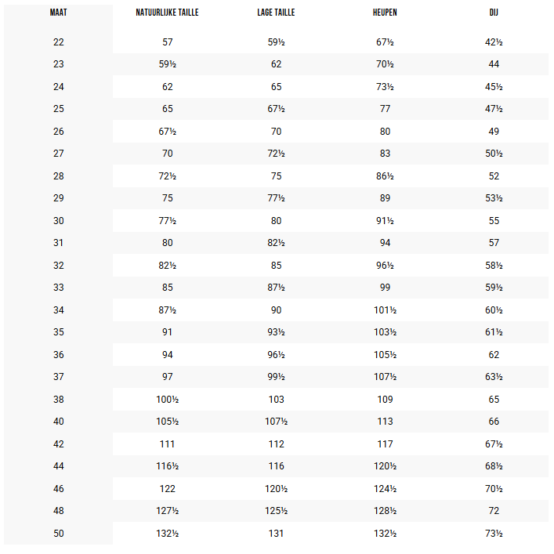Image resolution: width=554 pixels, height=554 pixels.
Task: Select size 38 in the Maat column
Action: tap(59, 400)
